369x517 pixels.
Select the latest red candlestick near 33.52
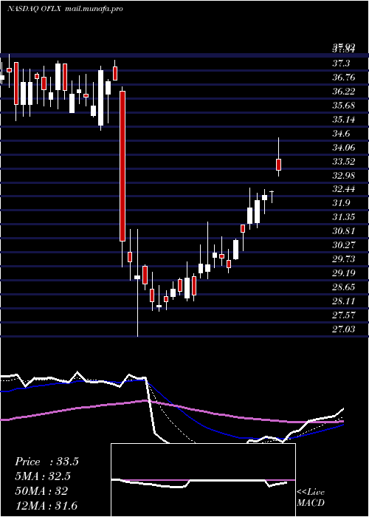point(278,165)
